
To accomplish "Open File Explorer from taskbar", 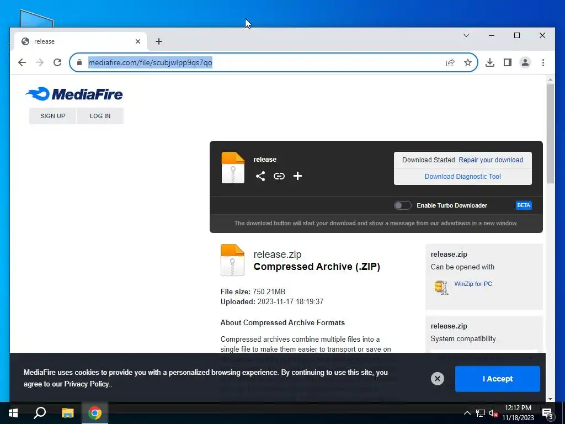I will [x=67, y=413].
